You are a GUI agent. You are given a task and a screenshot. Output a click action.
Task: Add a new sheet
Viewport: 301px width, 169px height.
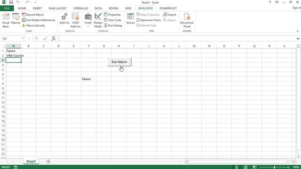coord(48,161)
